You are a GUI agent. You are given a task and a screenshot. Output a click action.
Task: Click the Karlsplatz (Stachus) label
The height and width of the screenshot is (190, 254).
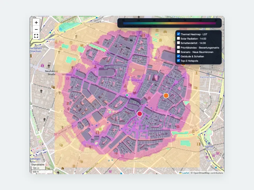tap(36, 50)
